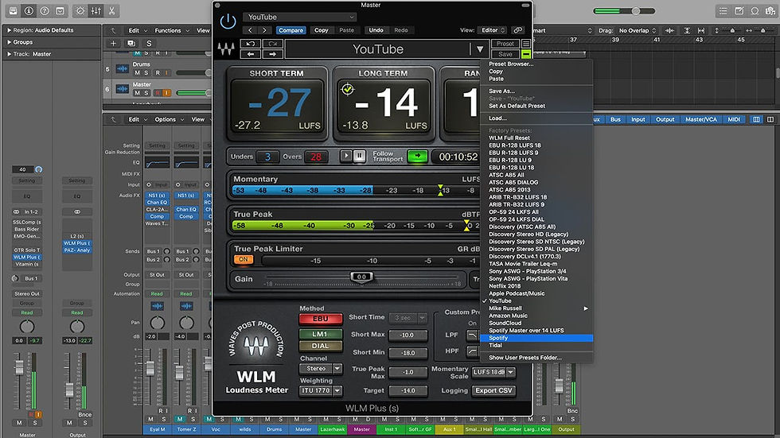Open the Weighting ITU 1770 dropdown

(x=321, y=390)
